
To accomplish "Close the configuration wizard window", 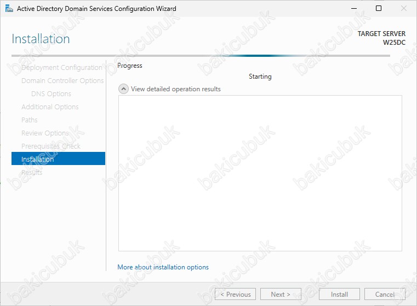I will pyautogui.click(x=404, y=9).
